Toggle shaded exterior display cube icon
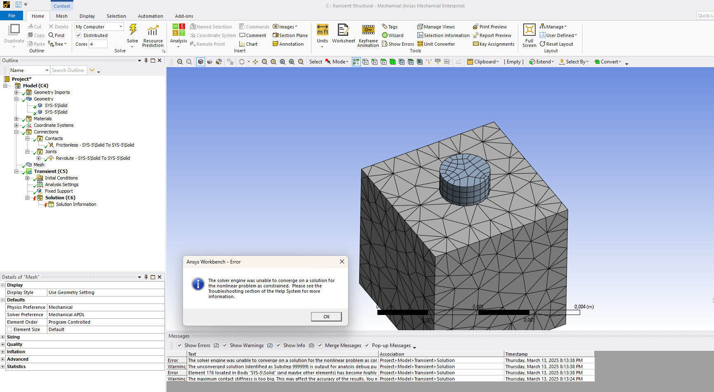714x392 pixels. [x=201, y=62]
